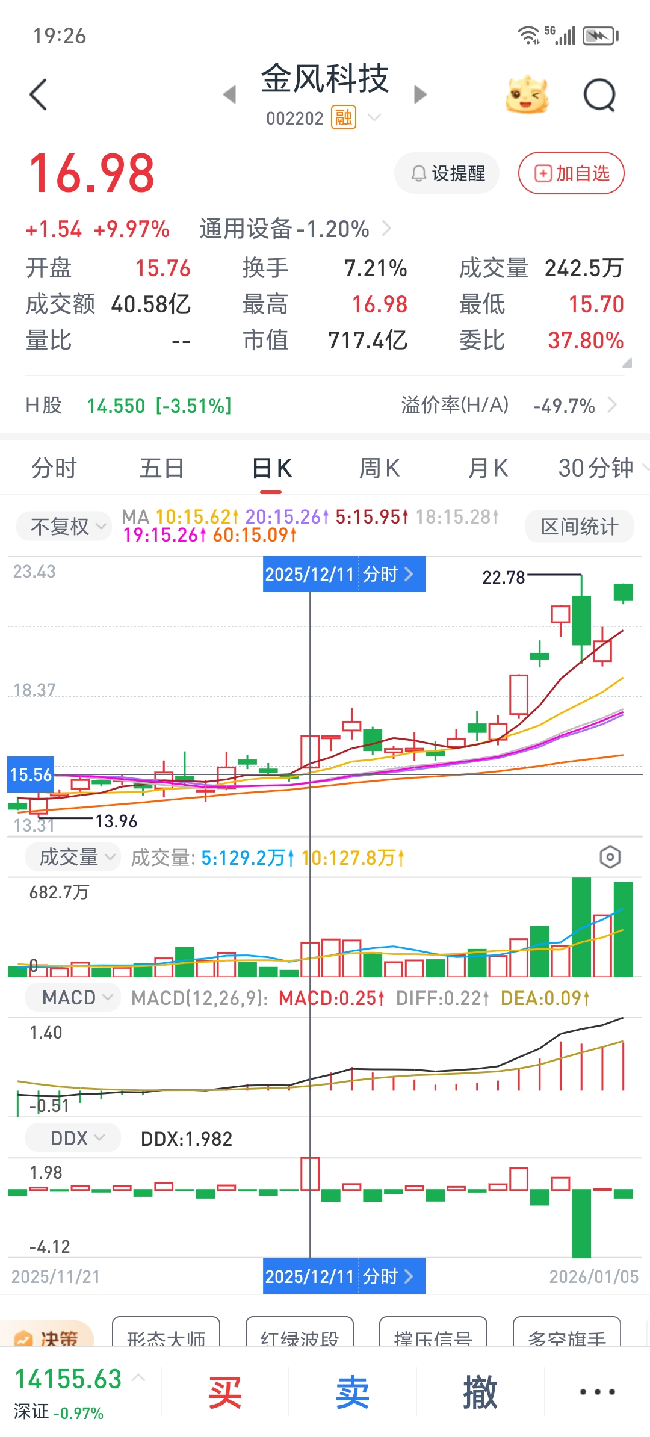This screenshot has height=1437, width=650.
Task: Tap the 市值 717.4亿 value
Action: (x=368, y=341)
